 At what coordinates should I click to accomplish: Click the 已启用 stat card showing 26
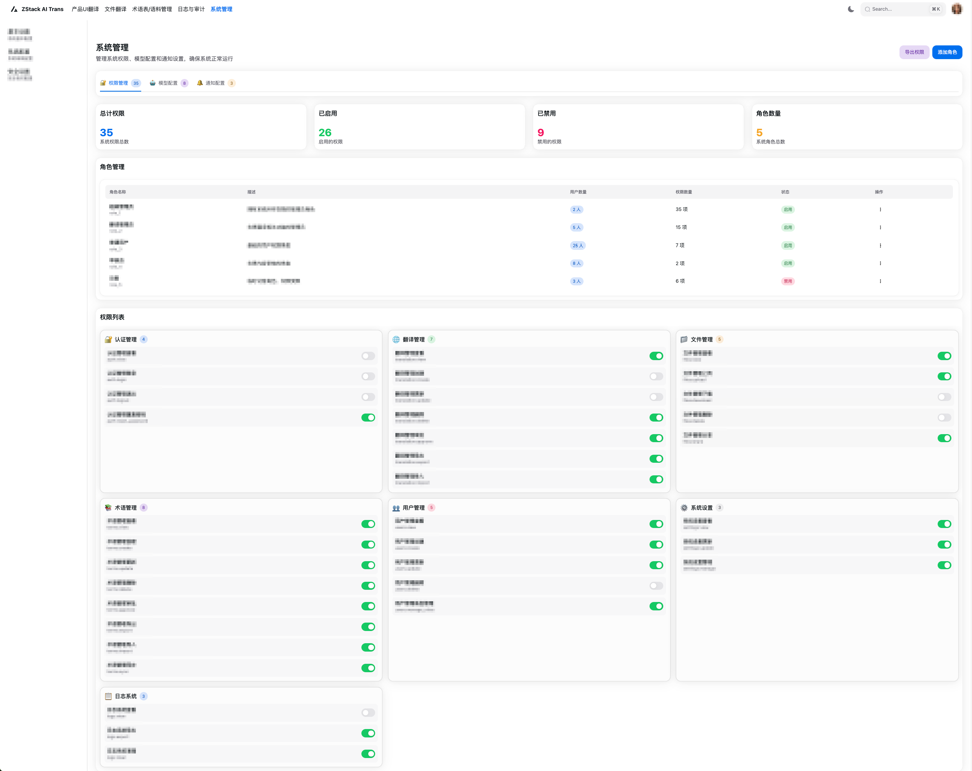click(420, 127)
